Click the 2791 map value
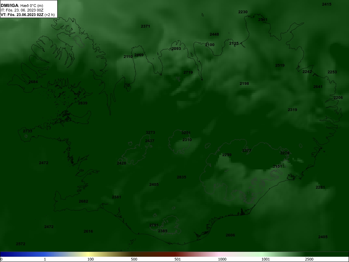349x262 pixels. coord(154,225)
